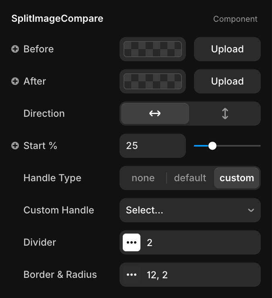The image size is (272, 298).
Task: Click the plus icon beside After
Action: coord(15,81)
